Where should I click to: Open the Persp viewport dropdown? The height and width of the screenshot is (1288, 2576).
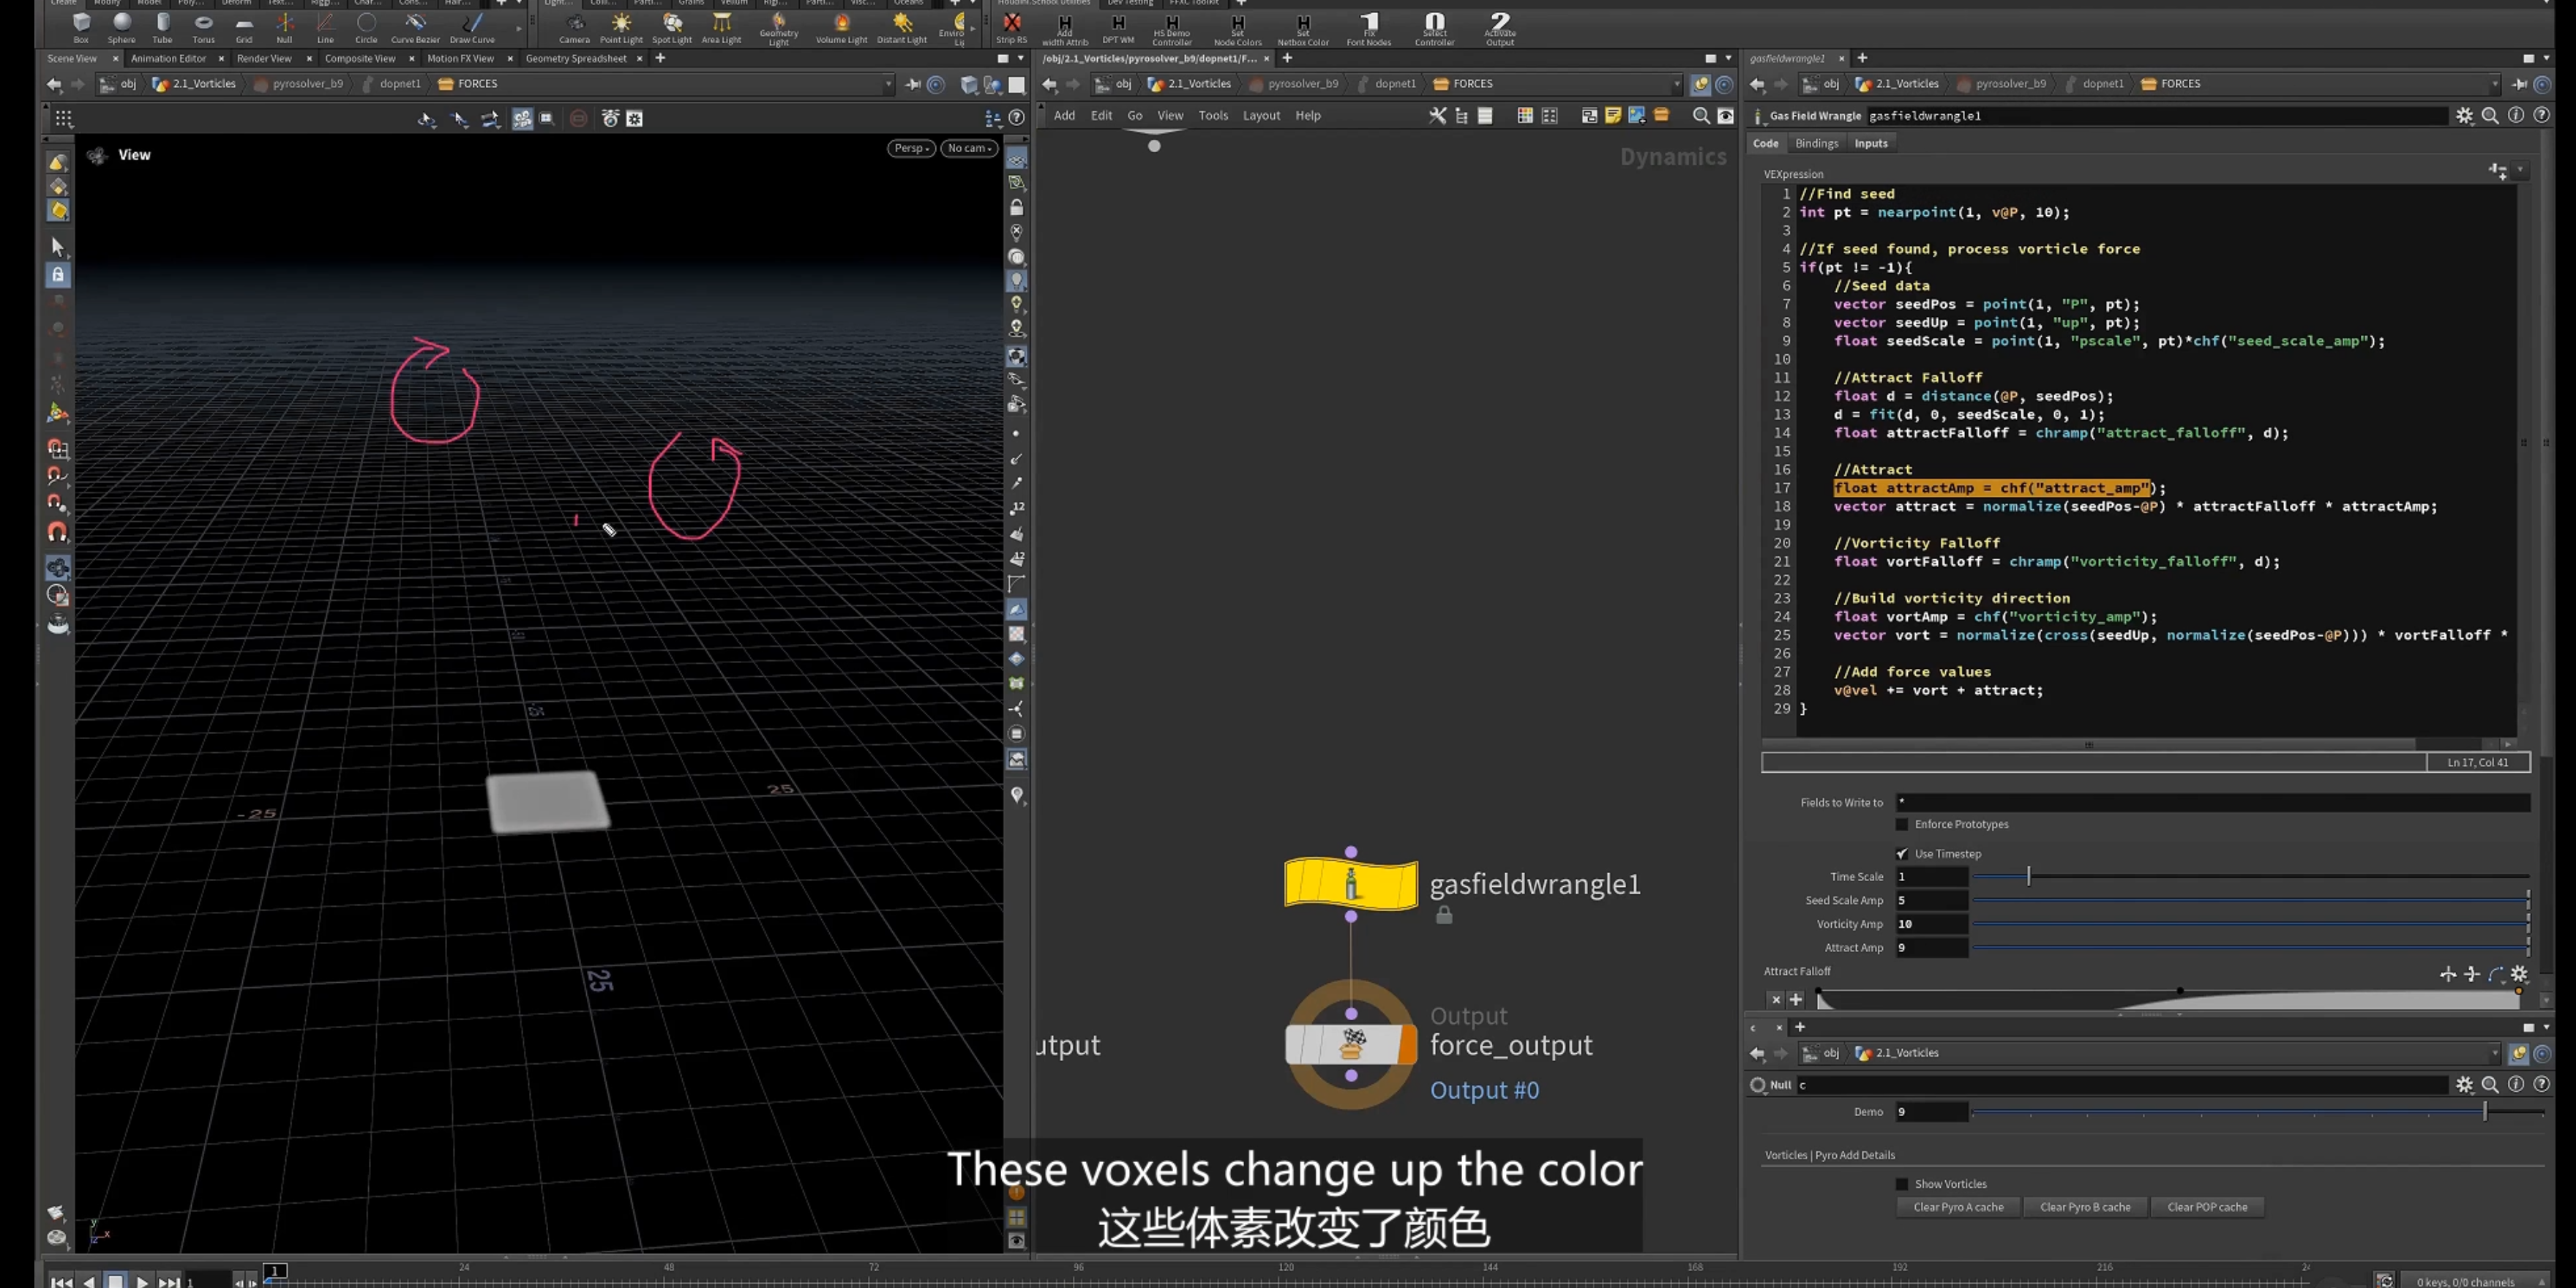tap(912, 148)
